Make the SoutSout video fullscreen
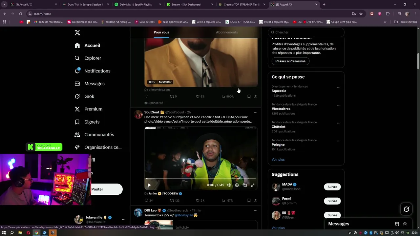This screenshot has width=420, height=236. pyautogui.click(x=253, y=185)
